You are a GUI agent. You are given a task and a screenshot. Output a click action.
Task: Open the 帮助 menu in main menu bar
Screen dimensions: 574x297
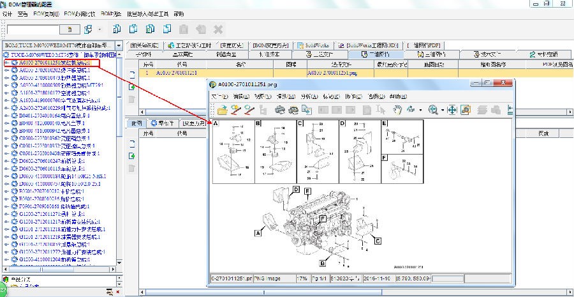(179, 13)
